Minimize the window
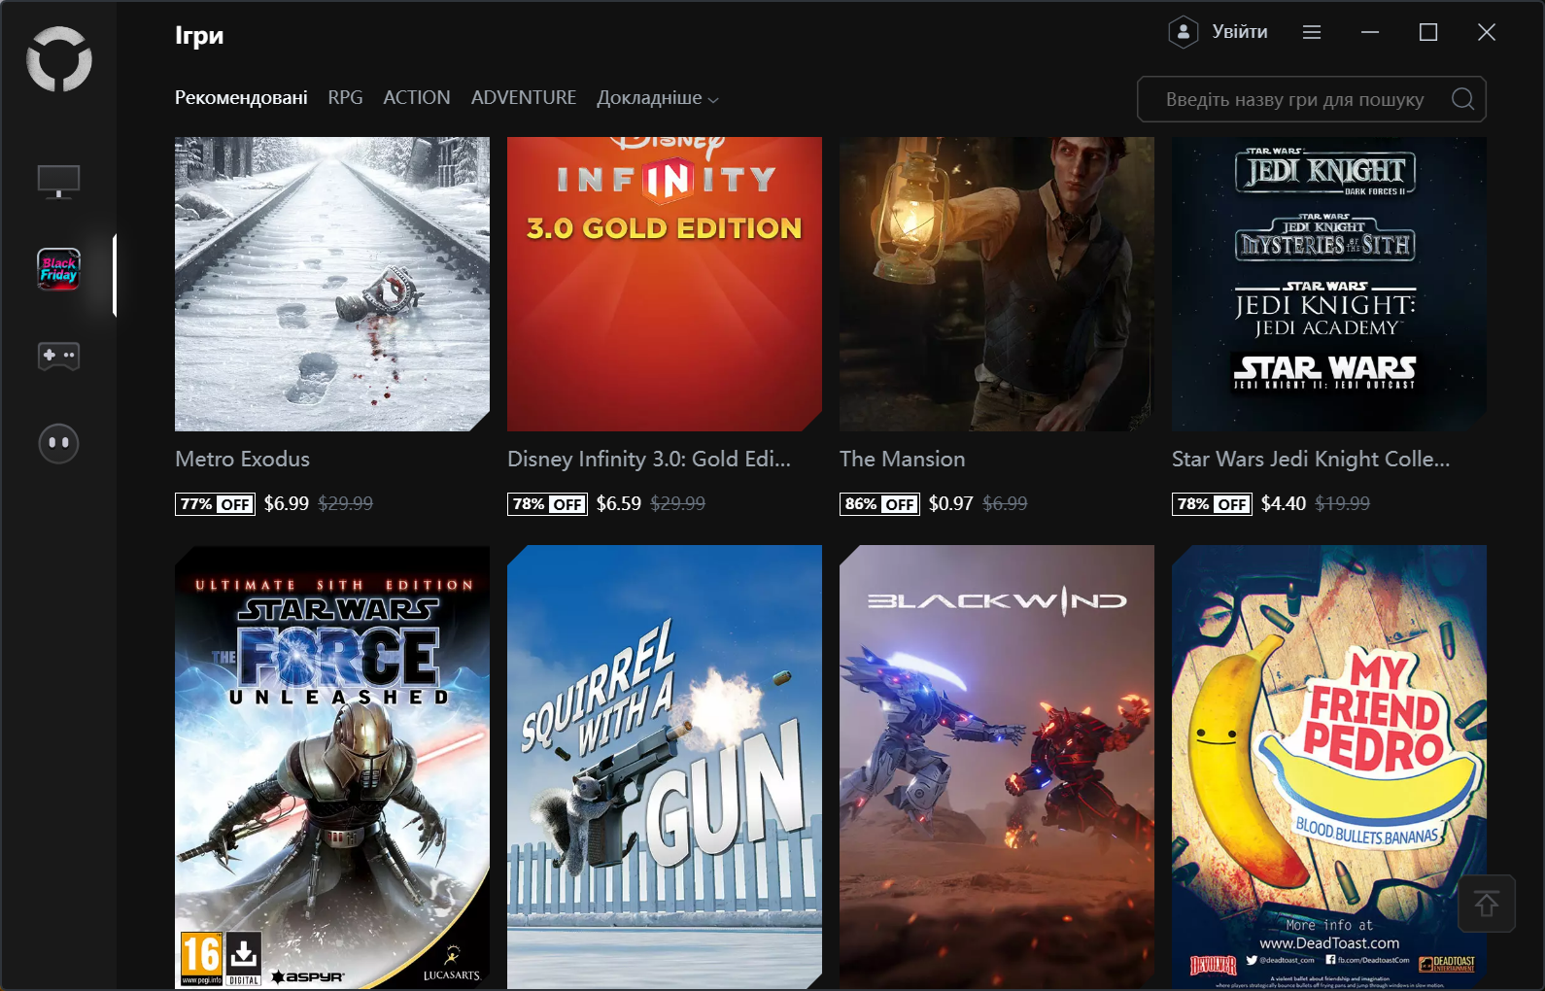 (1370, 32)
